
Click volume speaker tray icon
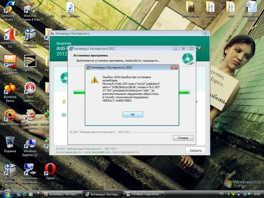click(x=250, y=194)
